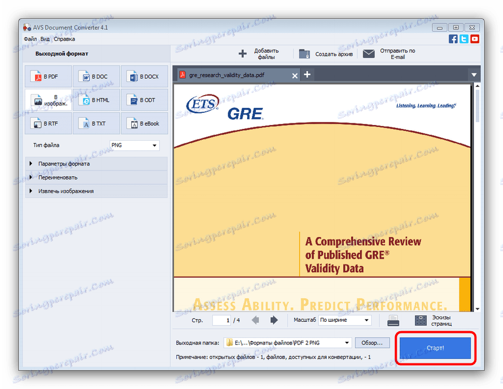The height and width of the screenshot is (389, 503).
Task: Open the YouTube channel icon
Action: [x=475, y=39]
